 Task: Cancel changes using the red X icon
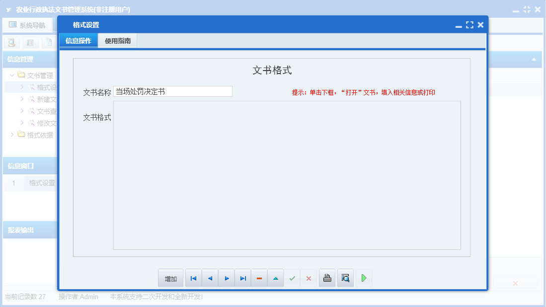tap(309, 278)
